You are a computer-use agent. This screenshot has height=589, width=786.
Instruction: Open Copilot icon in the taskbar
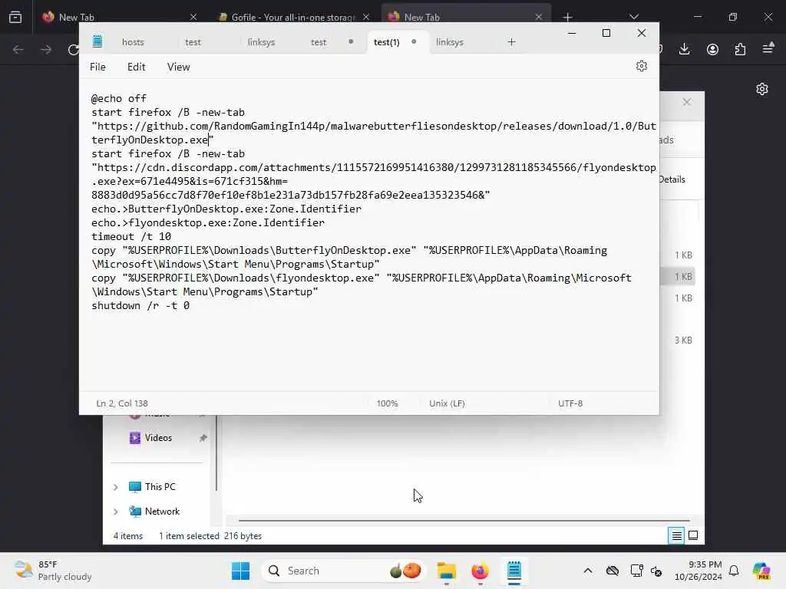[x=762, y=571]
